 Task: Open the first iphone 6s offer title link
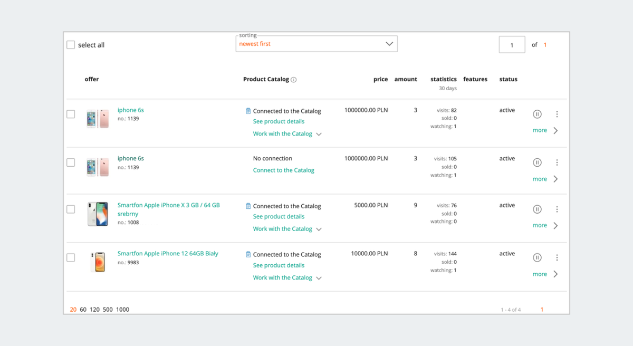pyautogui.click(x=131, y=110)
